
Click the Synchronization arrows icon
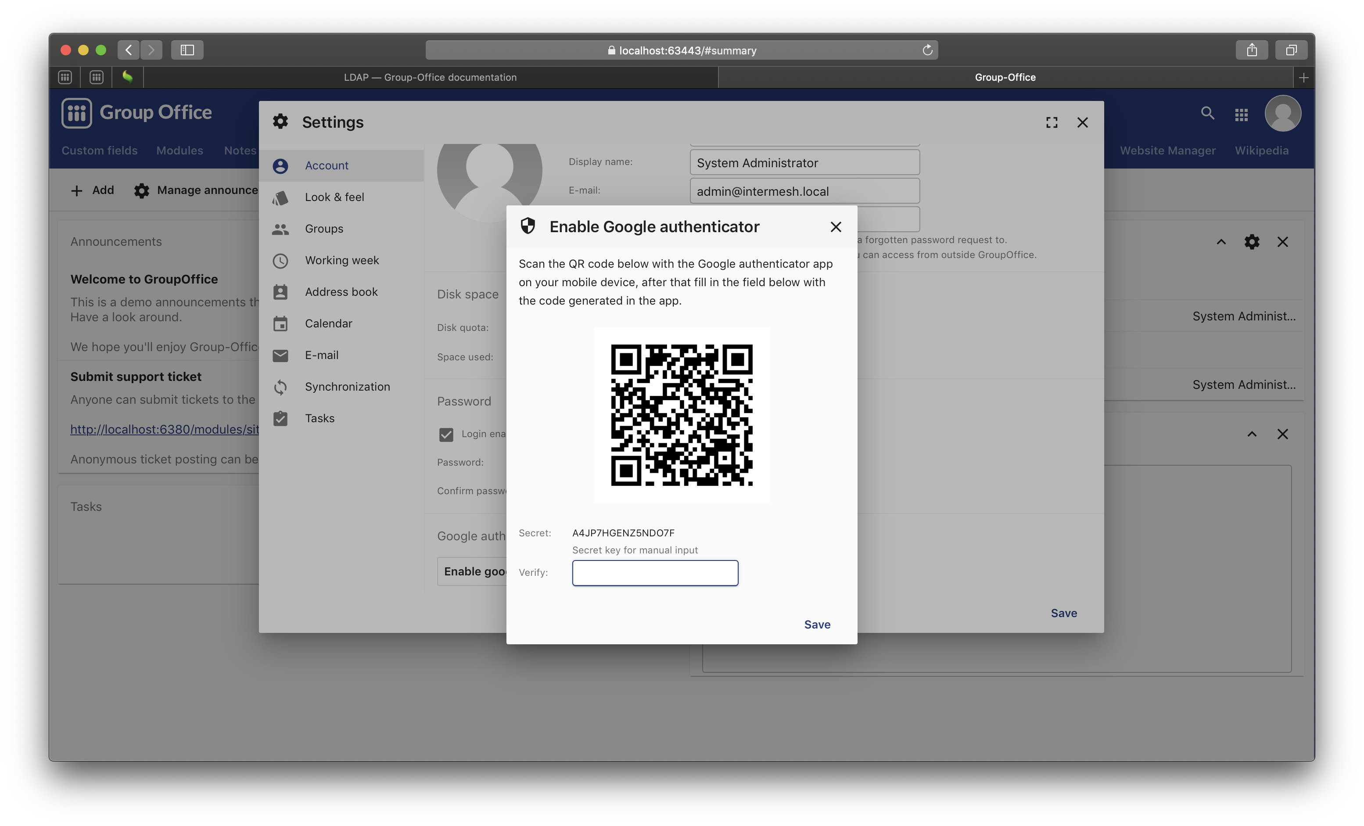[280, 386]
